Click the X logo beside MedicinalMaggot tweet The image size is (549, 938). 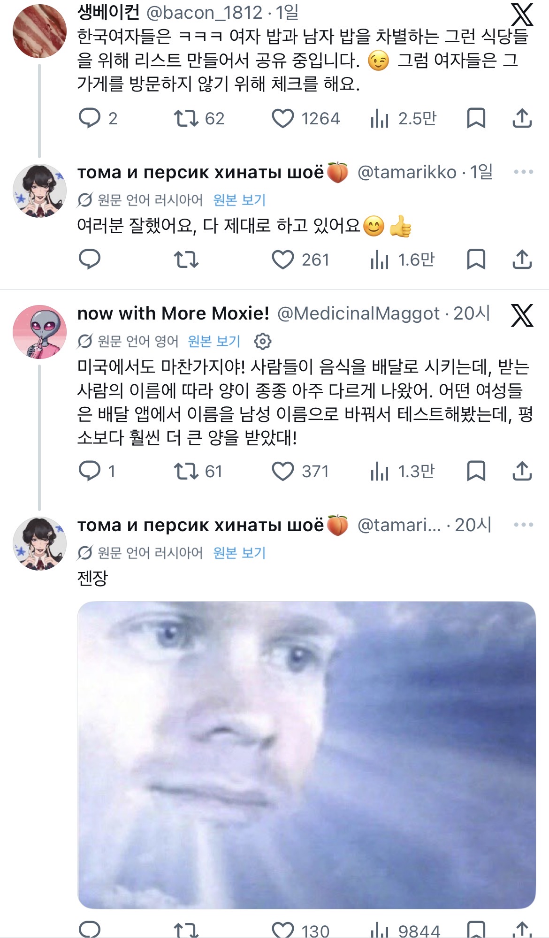point(522,315)
